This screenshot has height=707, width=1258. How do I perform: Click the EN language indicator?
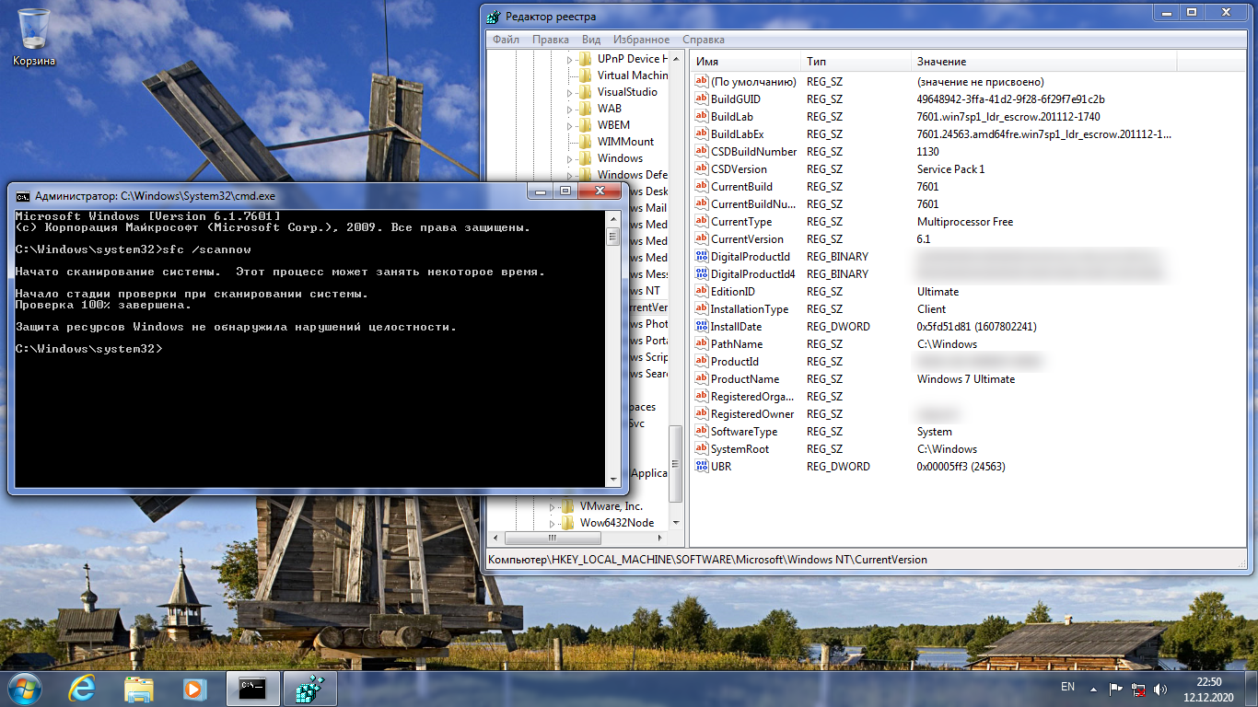coord(1067,687)
